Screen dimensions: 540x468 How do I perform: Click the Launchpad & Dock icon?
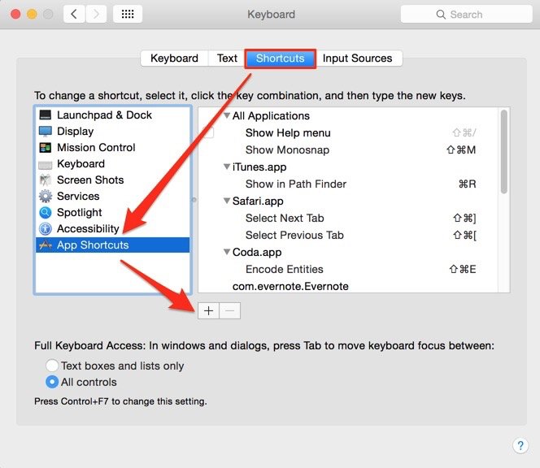click(45, 115)
